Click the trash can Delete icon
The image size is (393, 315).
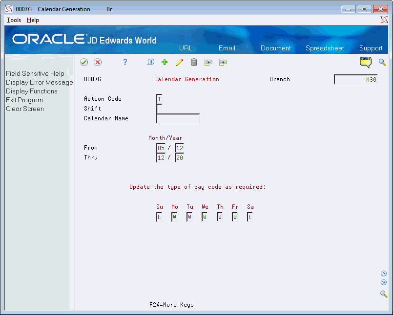pyautogui.click(x=194, y=62)
